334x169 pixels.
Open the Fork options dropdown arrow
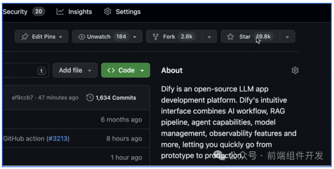(x=209, y=37)
